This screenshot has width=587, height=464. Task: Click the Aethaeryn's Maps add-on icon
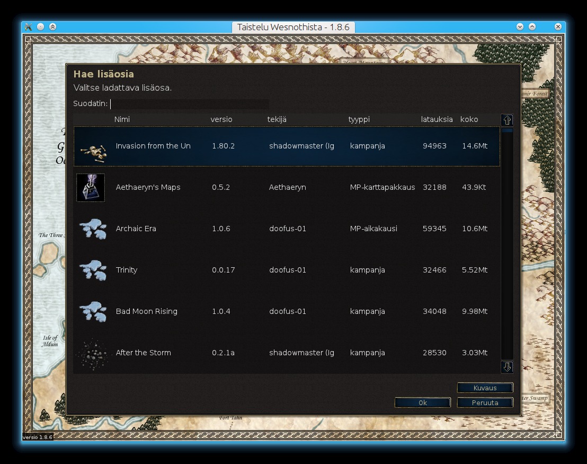(x=91, y=187)
